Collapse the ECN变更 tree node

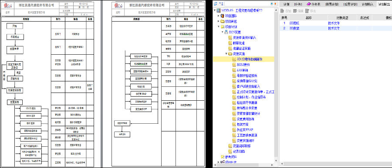coord(223,32)
